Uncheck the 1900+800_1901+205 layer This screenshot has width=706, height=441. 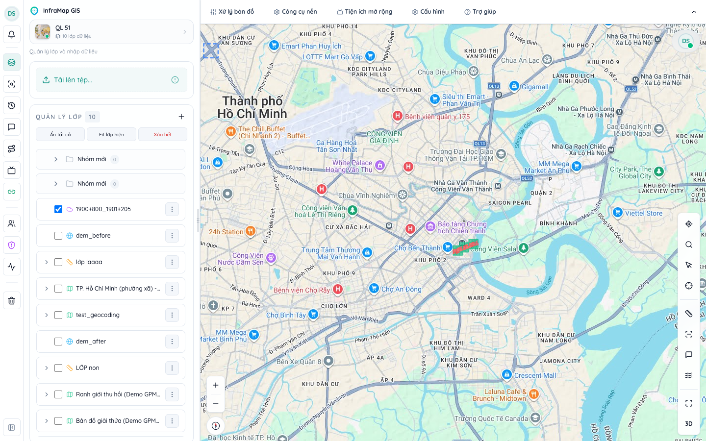[58, 209]
